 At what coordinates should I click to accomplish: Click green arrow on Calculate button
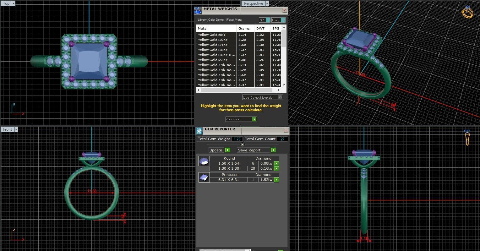[x=254, y=119]
